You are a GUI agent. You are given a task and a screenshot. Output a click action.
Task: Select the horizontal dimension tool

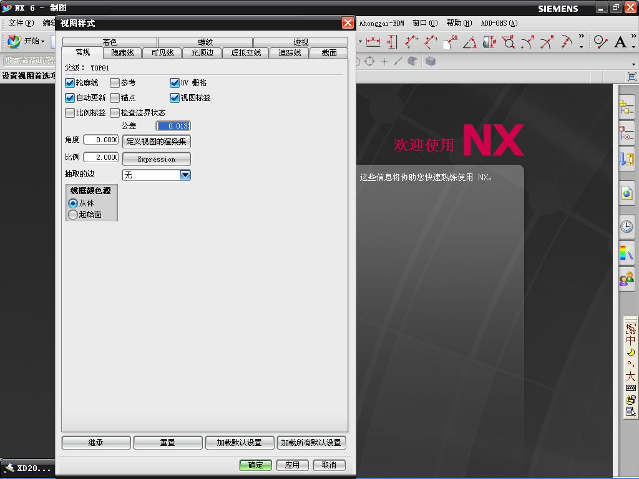(x=373, y=42)
